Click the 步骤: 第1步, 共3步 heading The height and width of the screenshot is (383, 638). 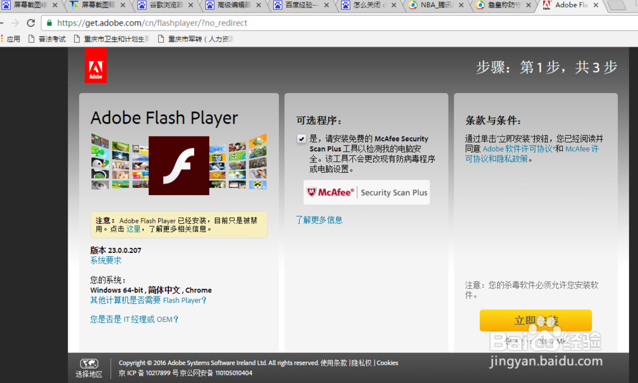click(x=547, y=68)
